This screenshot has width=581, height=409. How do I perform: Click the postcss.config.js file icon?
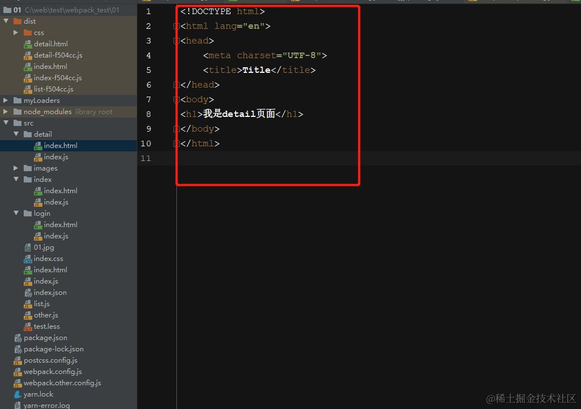point(18,360)
